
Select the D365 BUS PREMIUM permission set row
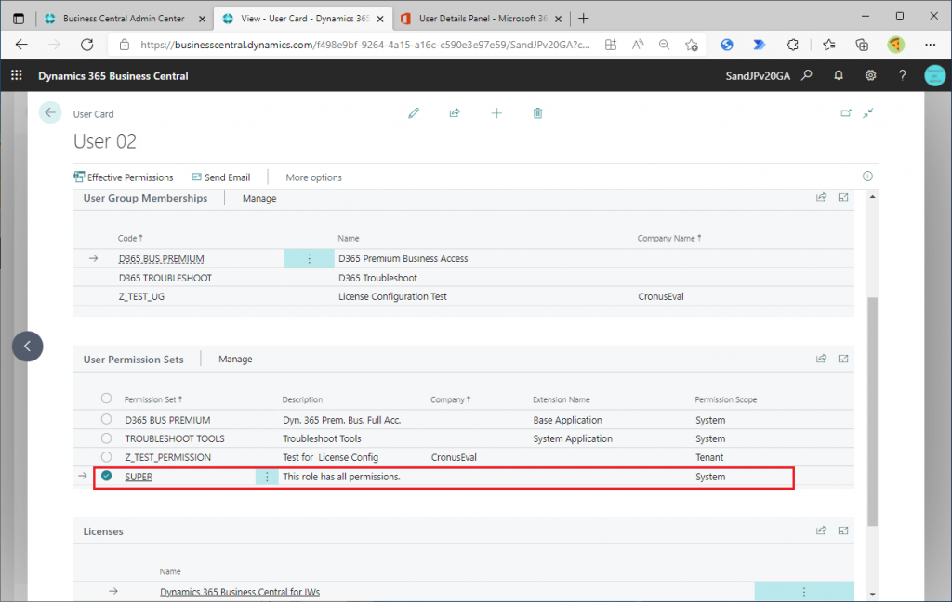[106, 419]
